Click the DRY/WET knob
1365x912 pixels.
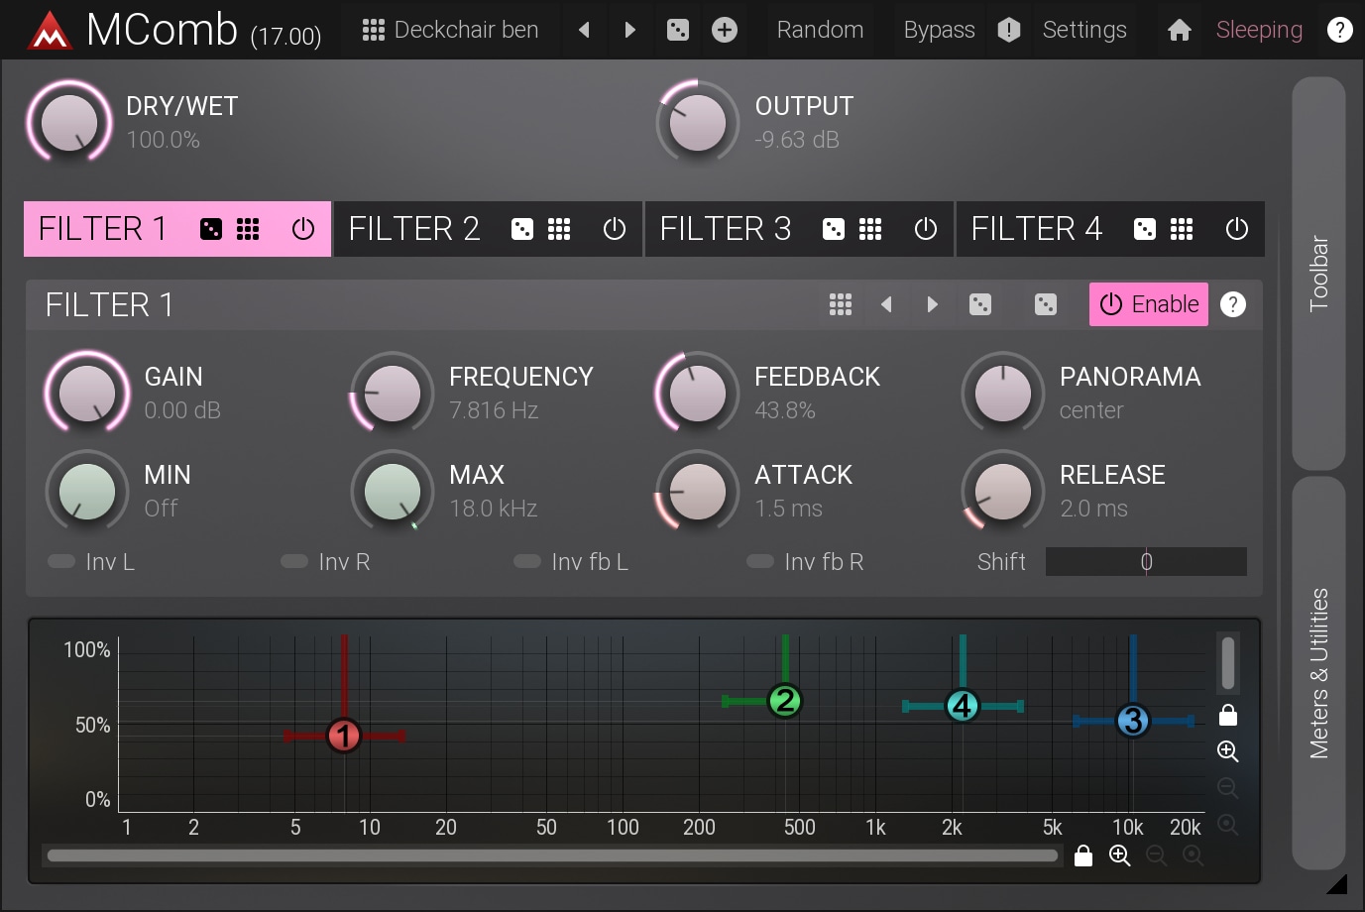click(69, 122)
